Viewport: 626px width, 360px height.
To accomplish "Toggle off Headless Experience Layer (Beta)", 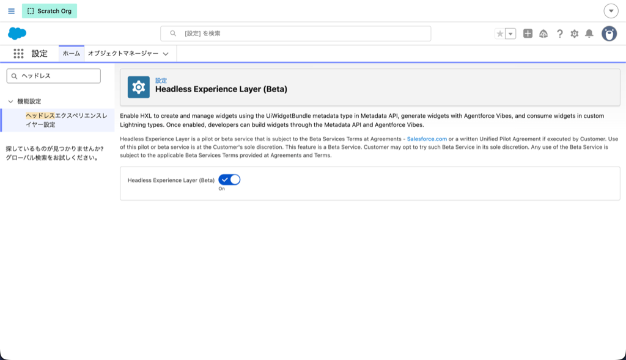I will coord(229,180).
